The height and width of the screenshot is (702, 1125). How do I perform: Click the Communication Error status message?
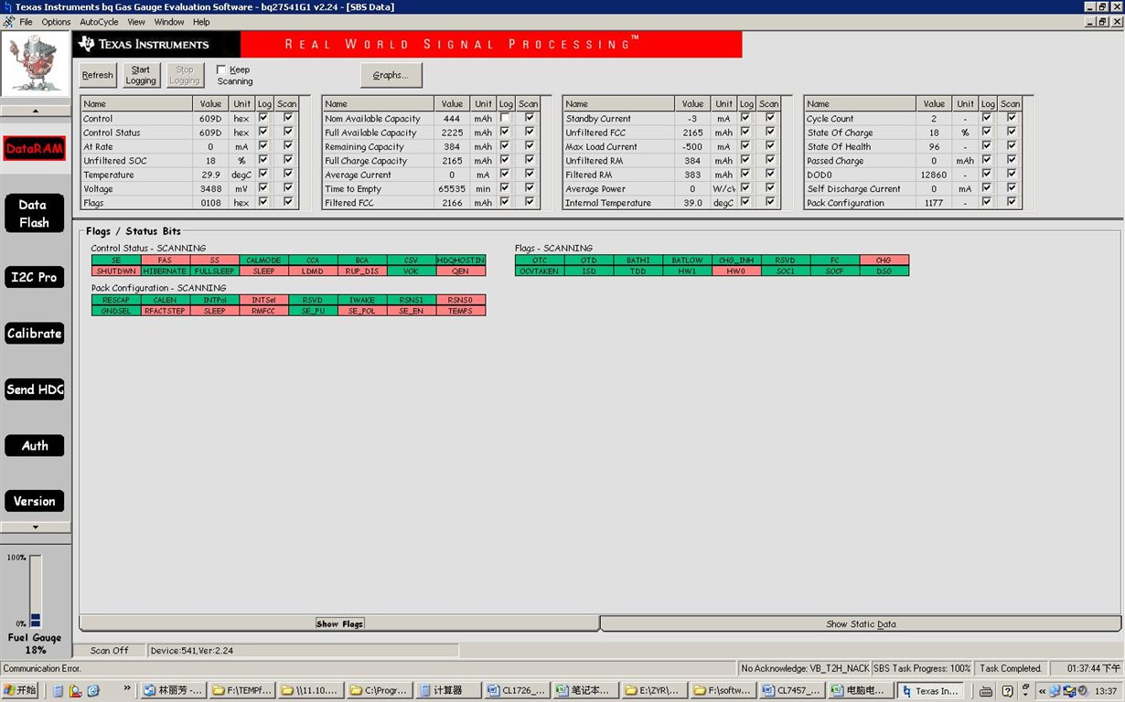click(x=42, y=668)
